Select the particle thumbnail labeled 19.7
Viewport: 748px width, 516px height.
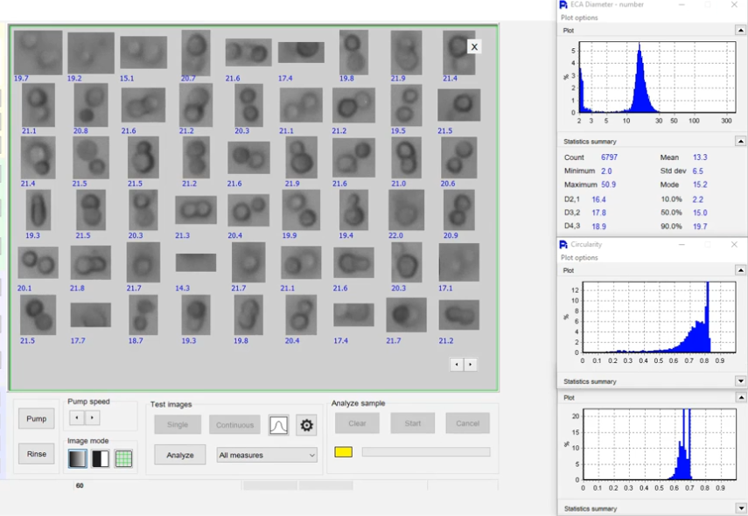pos(38,52)
